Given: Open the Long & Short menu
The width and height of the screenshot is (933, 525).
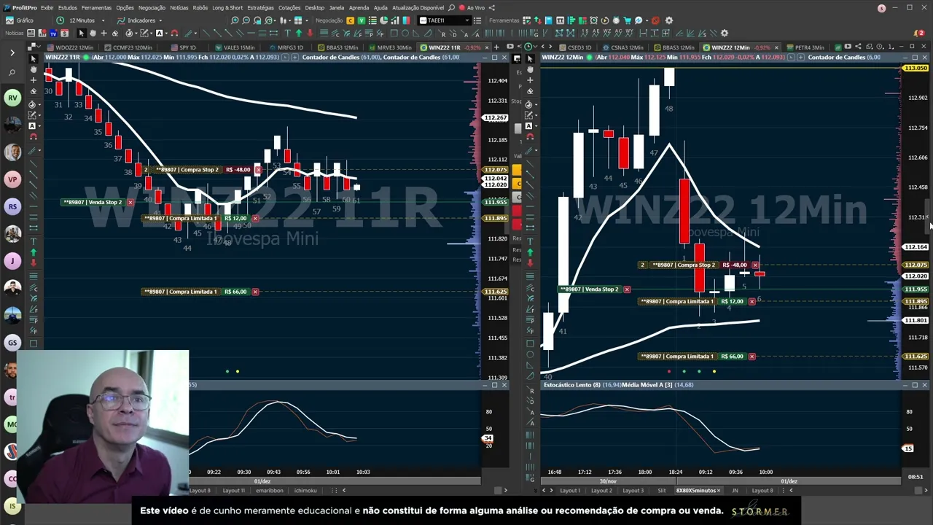Looking at the screenshot, I should [x=227, y=7].
